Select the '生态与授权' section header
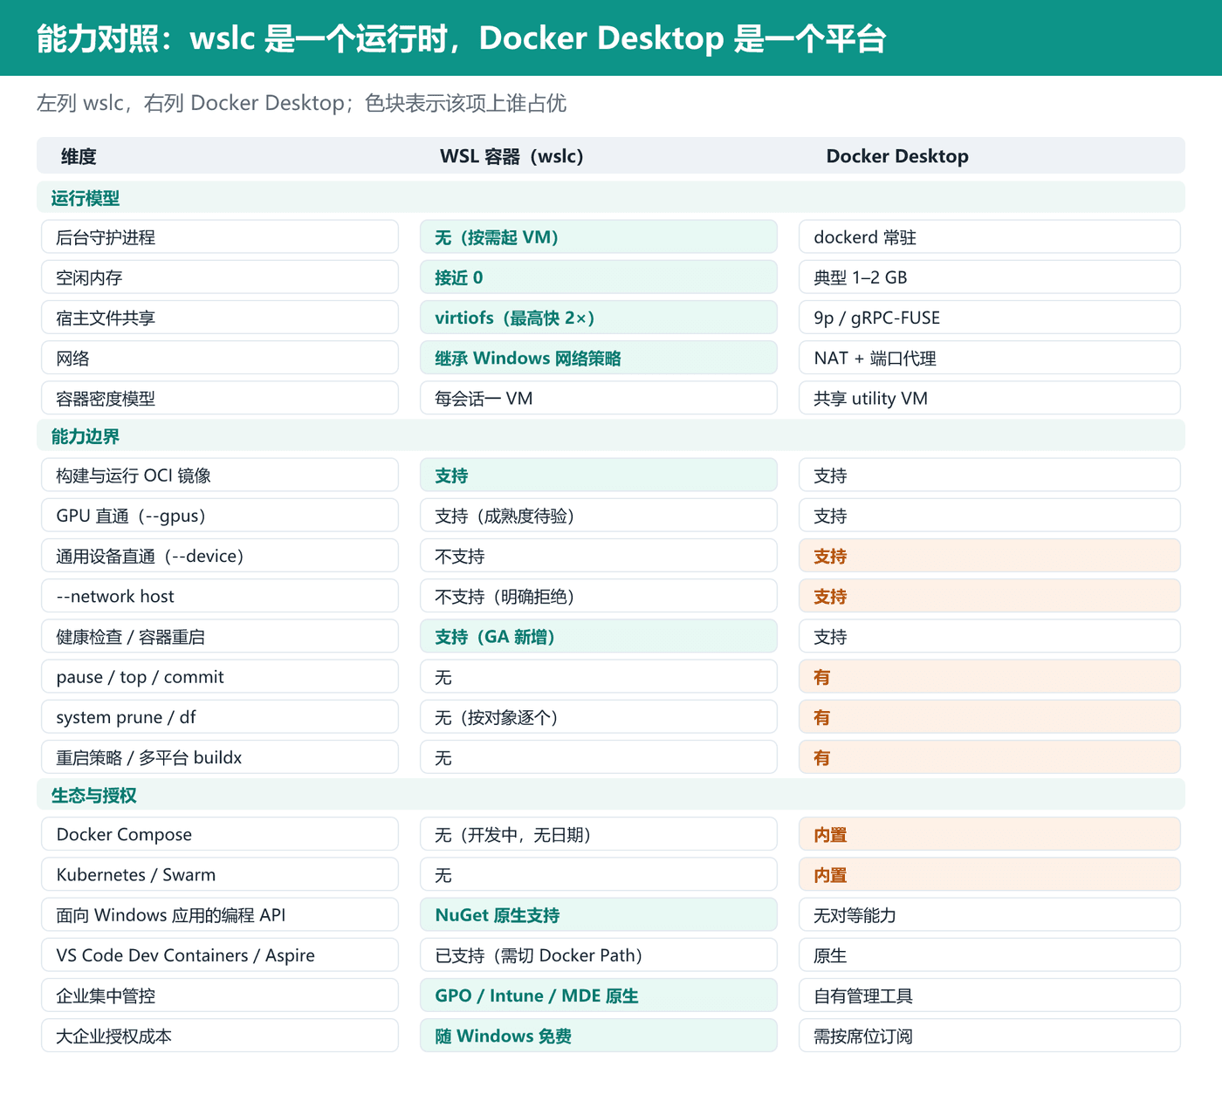This screenshot has height=1108, width=1222. 611,794
